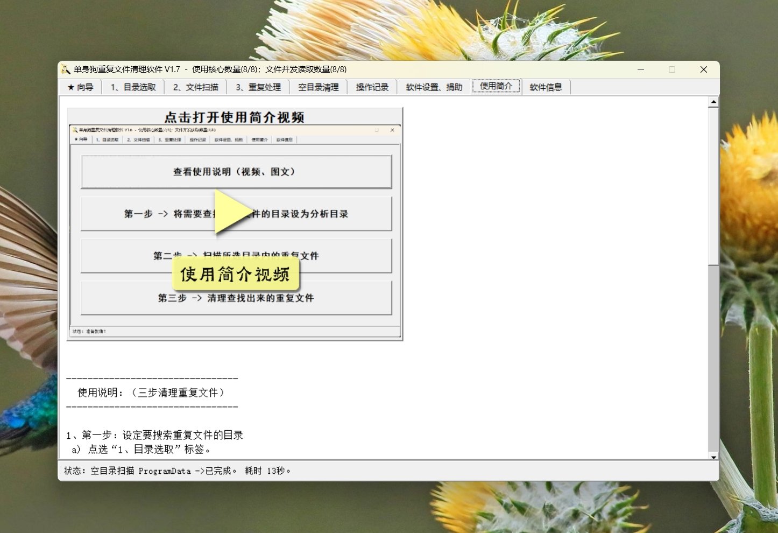Click the yellow 使用简介视频 label
Screen dimensions: 778x533
[235, 275]
